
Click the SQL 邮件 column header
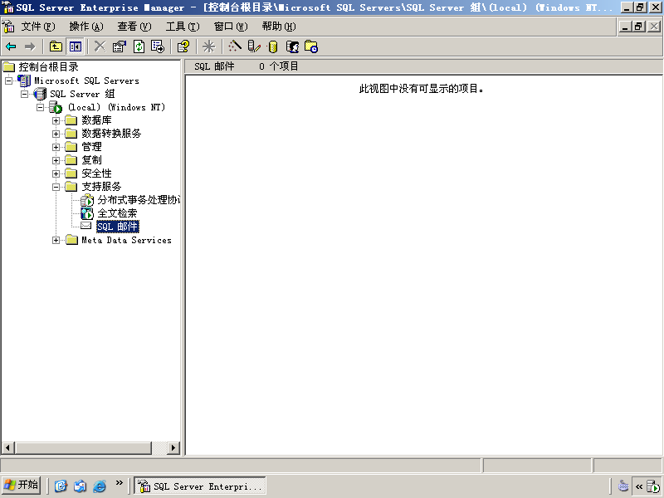click(x=214, y=66)
